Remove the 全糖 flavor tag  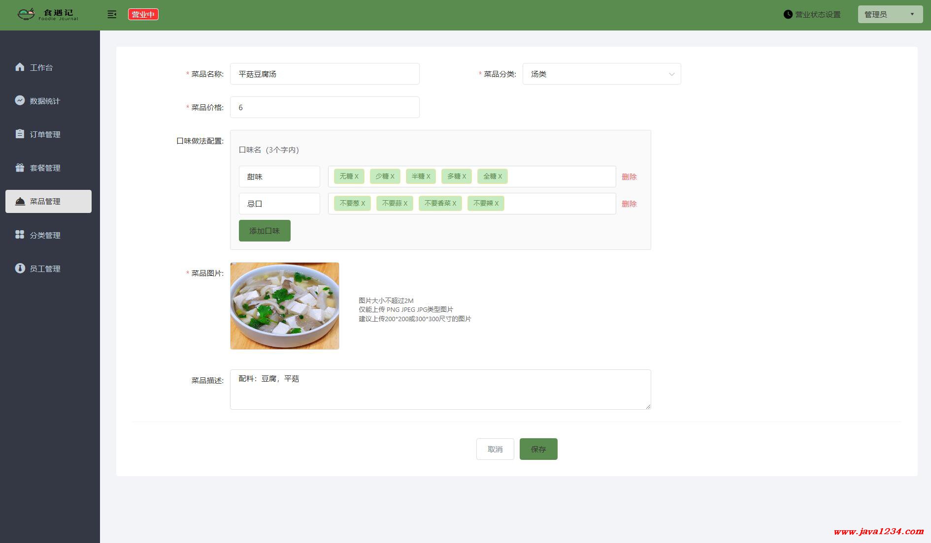500,176
